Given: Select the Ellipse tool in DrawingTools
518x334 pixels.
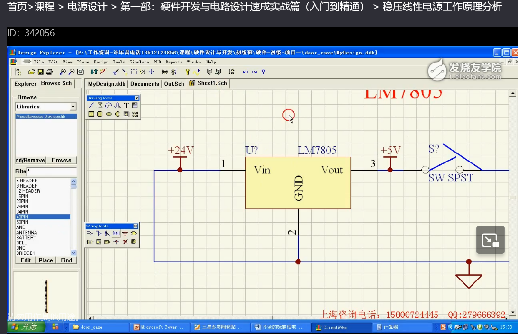Looking at the screenshot, I should pos(109,114).
